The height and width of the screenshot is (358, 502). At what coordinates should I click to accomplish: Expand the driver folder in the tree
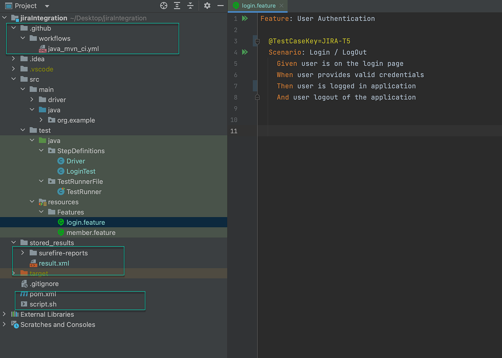pyautogui.click(x=32, y=99)
